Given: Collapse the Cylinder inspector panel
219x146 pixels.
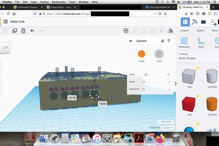Looking at the screenshot, I should [131, 41].
